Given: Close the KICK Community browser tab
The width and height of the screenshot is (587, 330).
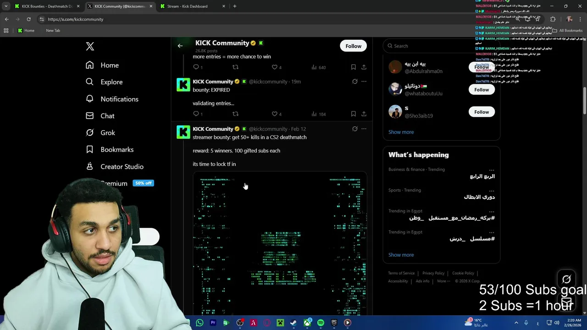Looking at the screenshot, I should coord(151,6).
